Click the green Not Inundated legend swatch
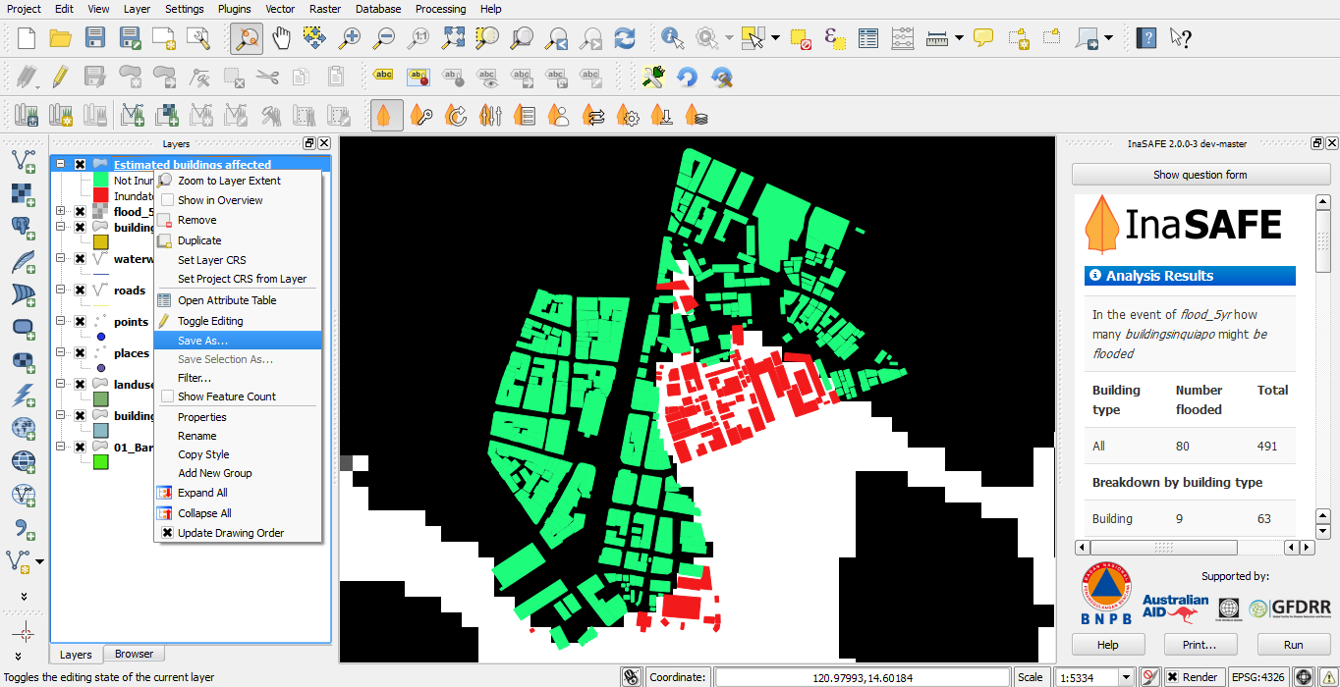The image size is (1340, 687). click(100, 181)
